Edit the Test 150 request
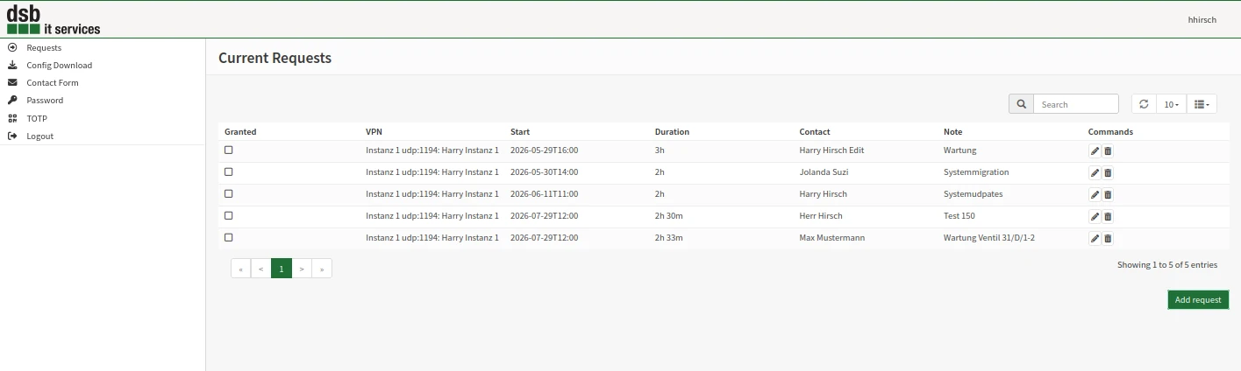1241x371 pixels. (x=1095, y=217)
